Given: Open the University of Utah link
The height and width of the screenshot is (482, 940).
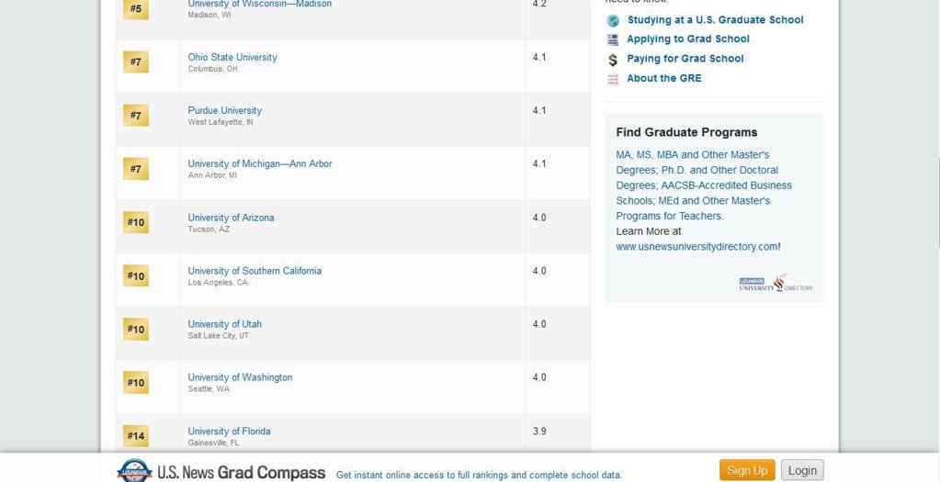Looking at the screenshot, I should [225, 324].
